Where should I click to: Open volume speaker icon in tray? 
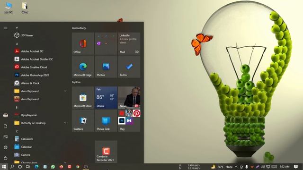(263, 167)
